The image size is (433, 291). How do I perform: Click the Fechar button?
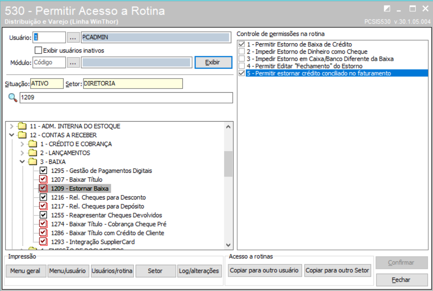[402, 280]
